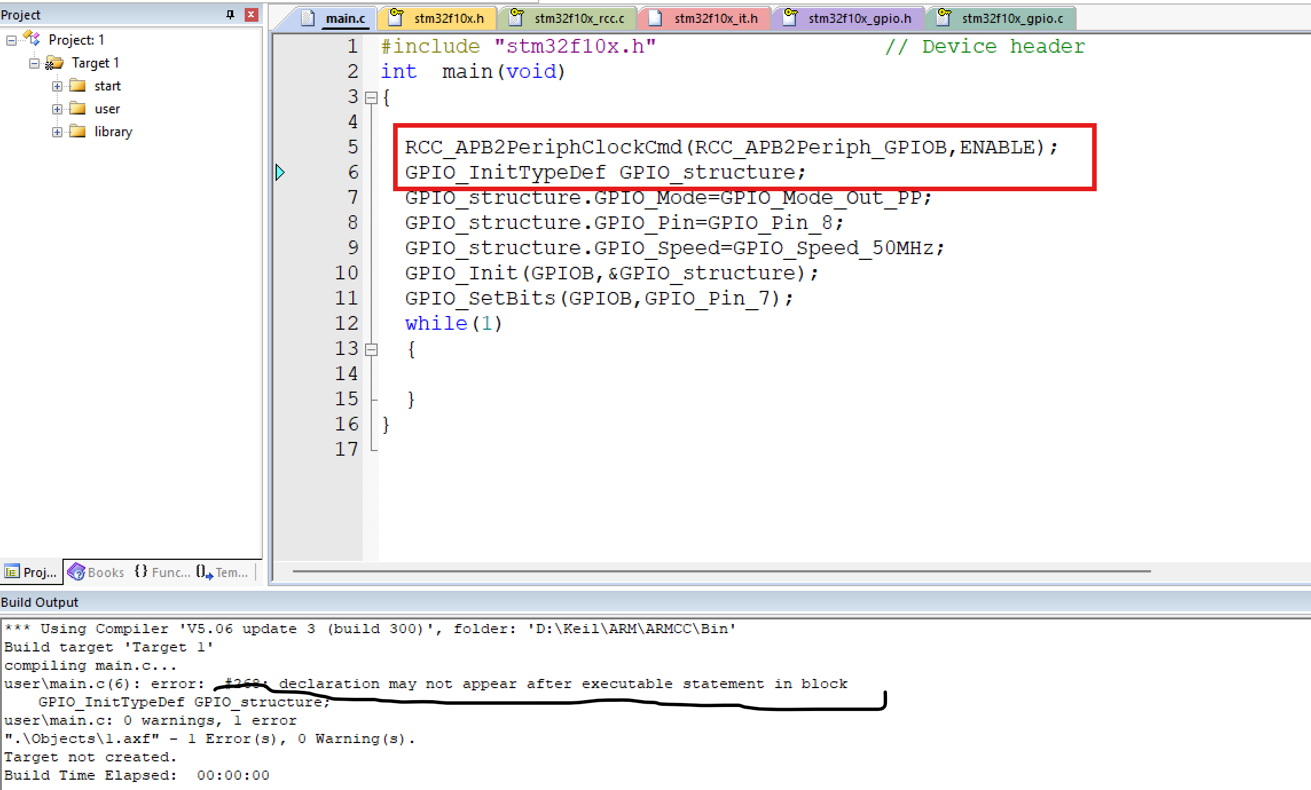Image resolution: width=1311 pixels, height=790 pixels.
Task: Click the 'int main(void)' declaration line
Action: click(473, 72)
